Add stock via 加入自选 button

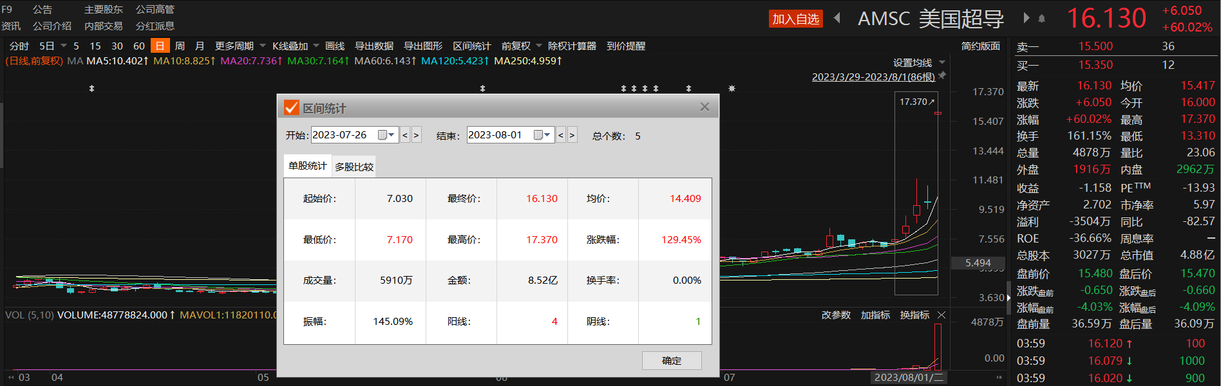pyautogui.click(x=795, y=19)
